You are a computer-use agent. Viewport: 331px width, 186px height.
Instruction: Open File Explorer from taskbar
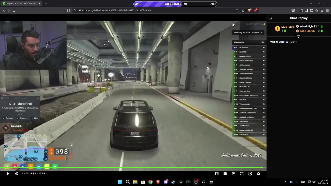[x=135, y=182]
